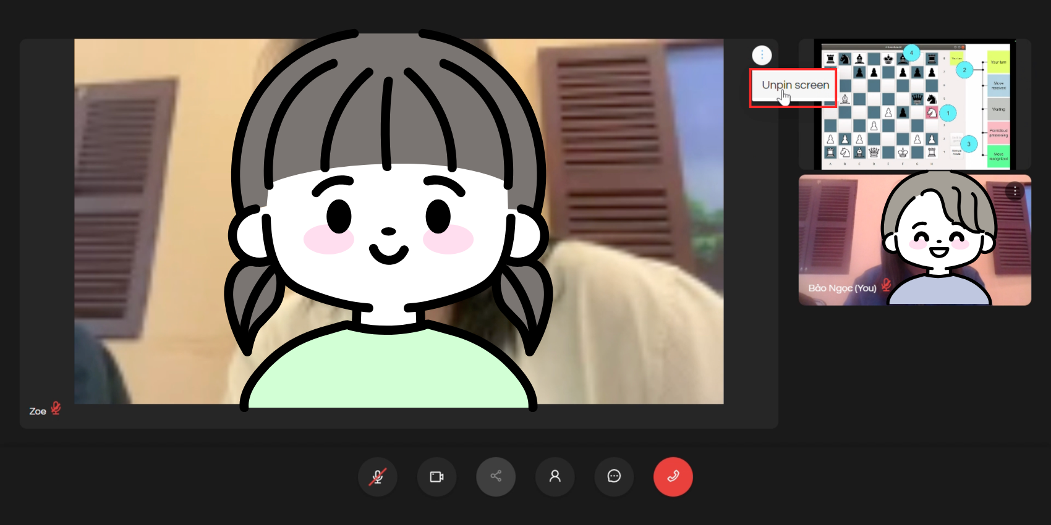Click the Bảo Ngọc (You) name label
1051x525 pixels.
pos(842,288)
